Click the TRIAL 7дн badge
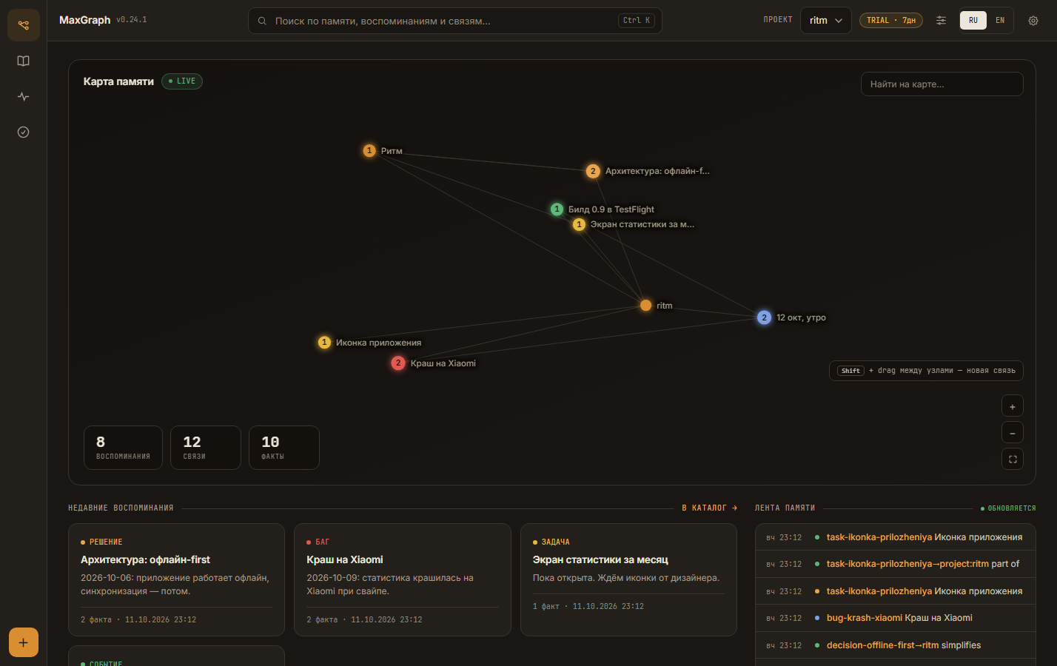Screen dimensions: 1057x666 (x=891, y=21)
